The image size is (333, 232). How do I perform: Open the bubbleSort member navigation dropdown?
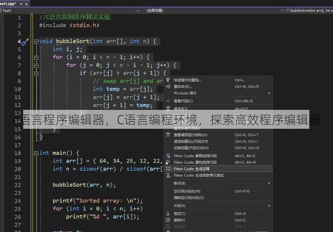(310, 10)
